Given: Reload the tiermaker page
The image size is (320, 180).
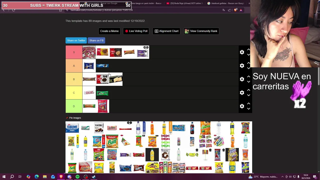Looking at the screenshot, I should tap(13, 10).
